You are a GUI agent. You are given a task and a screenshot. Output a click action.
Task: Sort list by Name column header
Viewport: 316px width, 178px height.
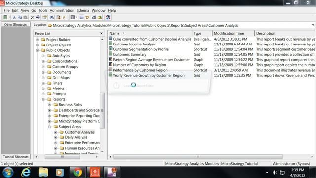(150, 33)
